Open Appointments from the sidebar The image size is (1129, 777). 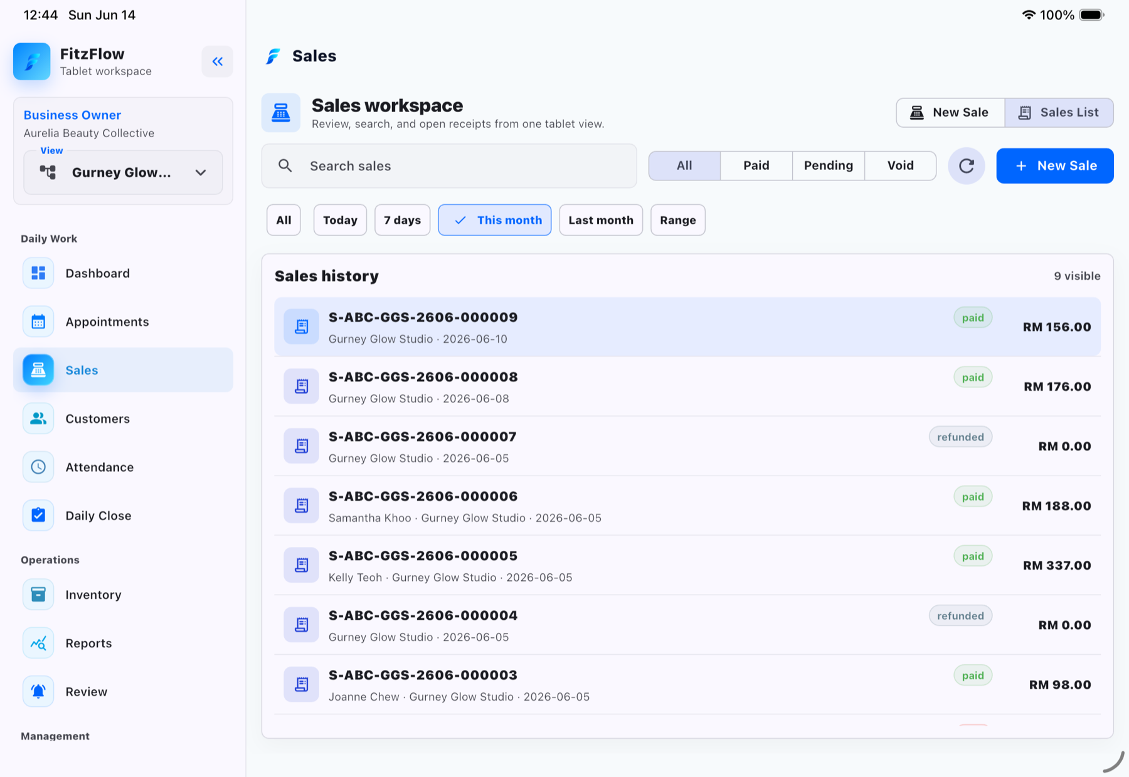[123, 321]
